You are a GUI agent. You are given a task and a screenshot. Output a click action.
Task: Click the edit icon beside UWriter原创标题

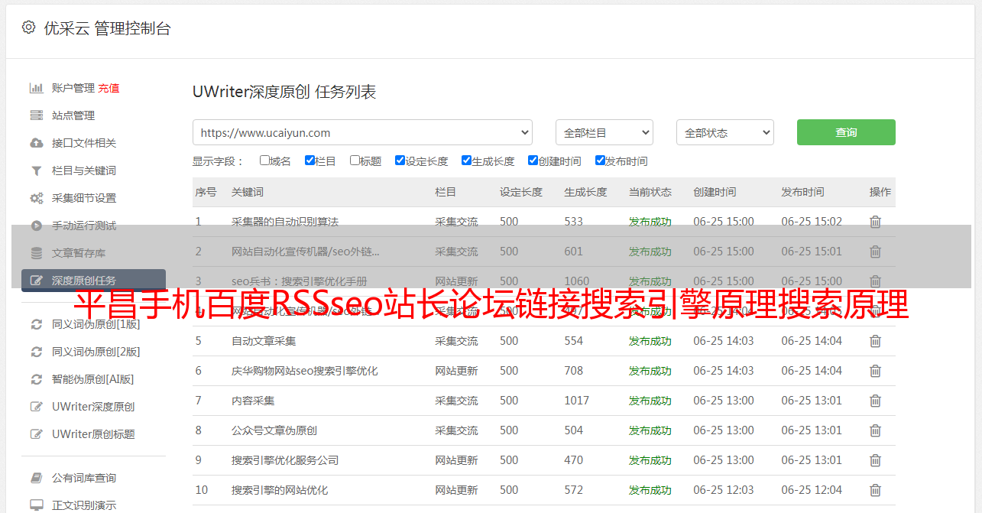tap(36, 434)
